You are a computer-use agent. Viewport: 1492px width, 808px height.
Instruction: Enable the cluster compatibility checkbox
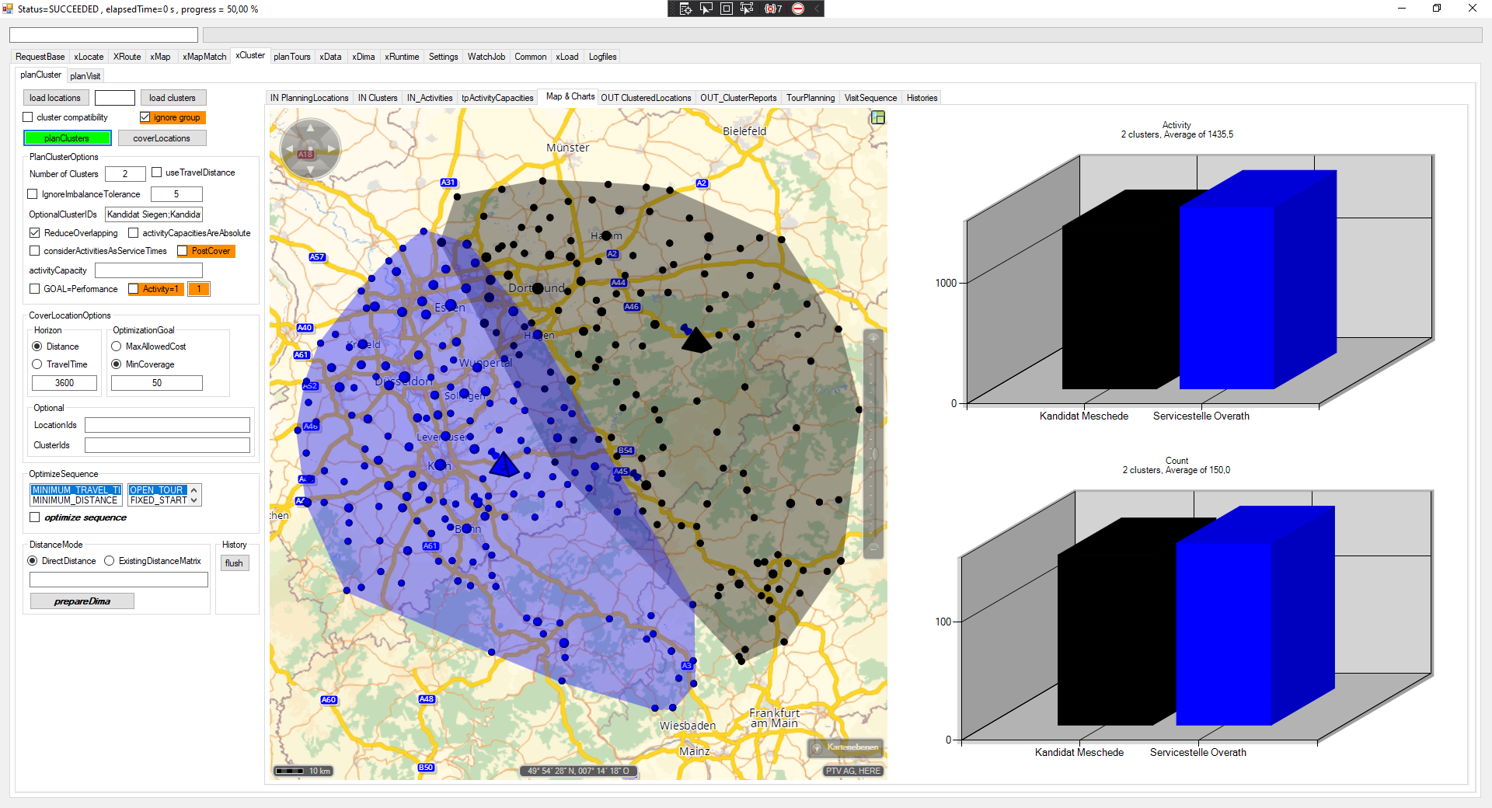coord(29,117)
